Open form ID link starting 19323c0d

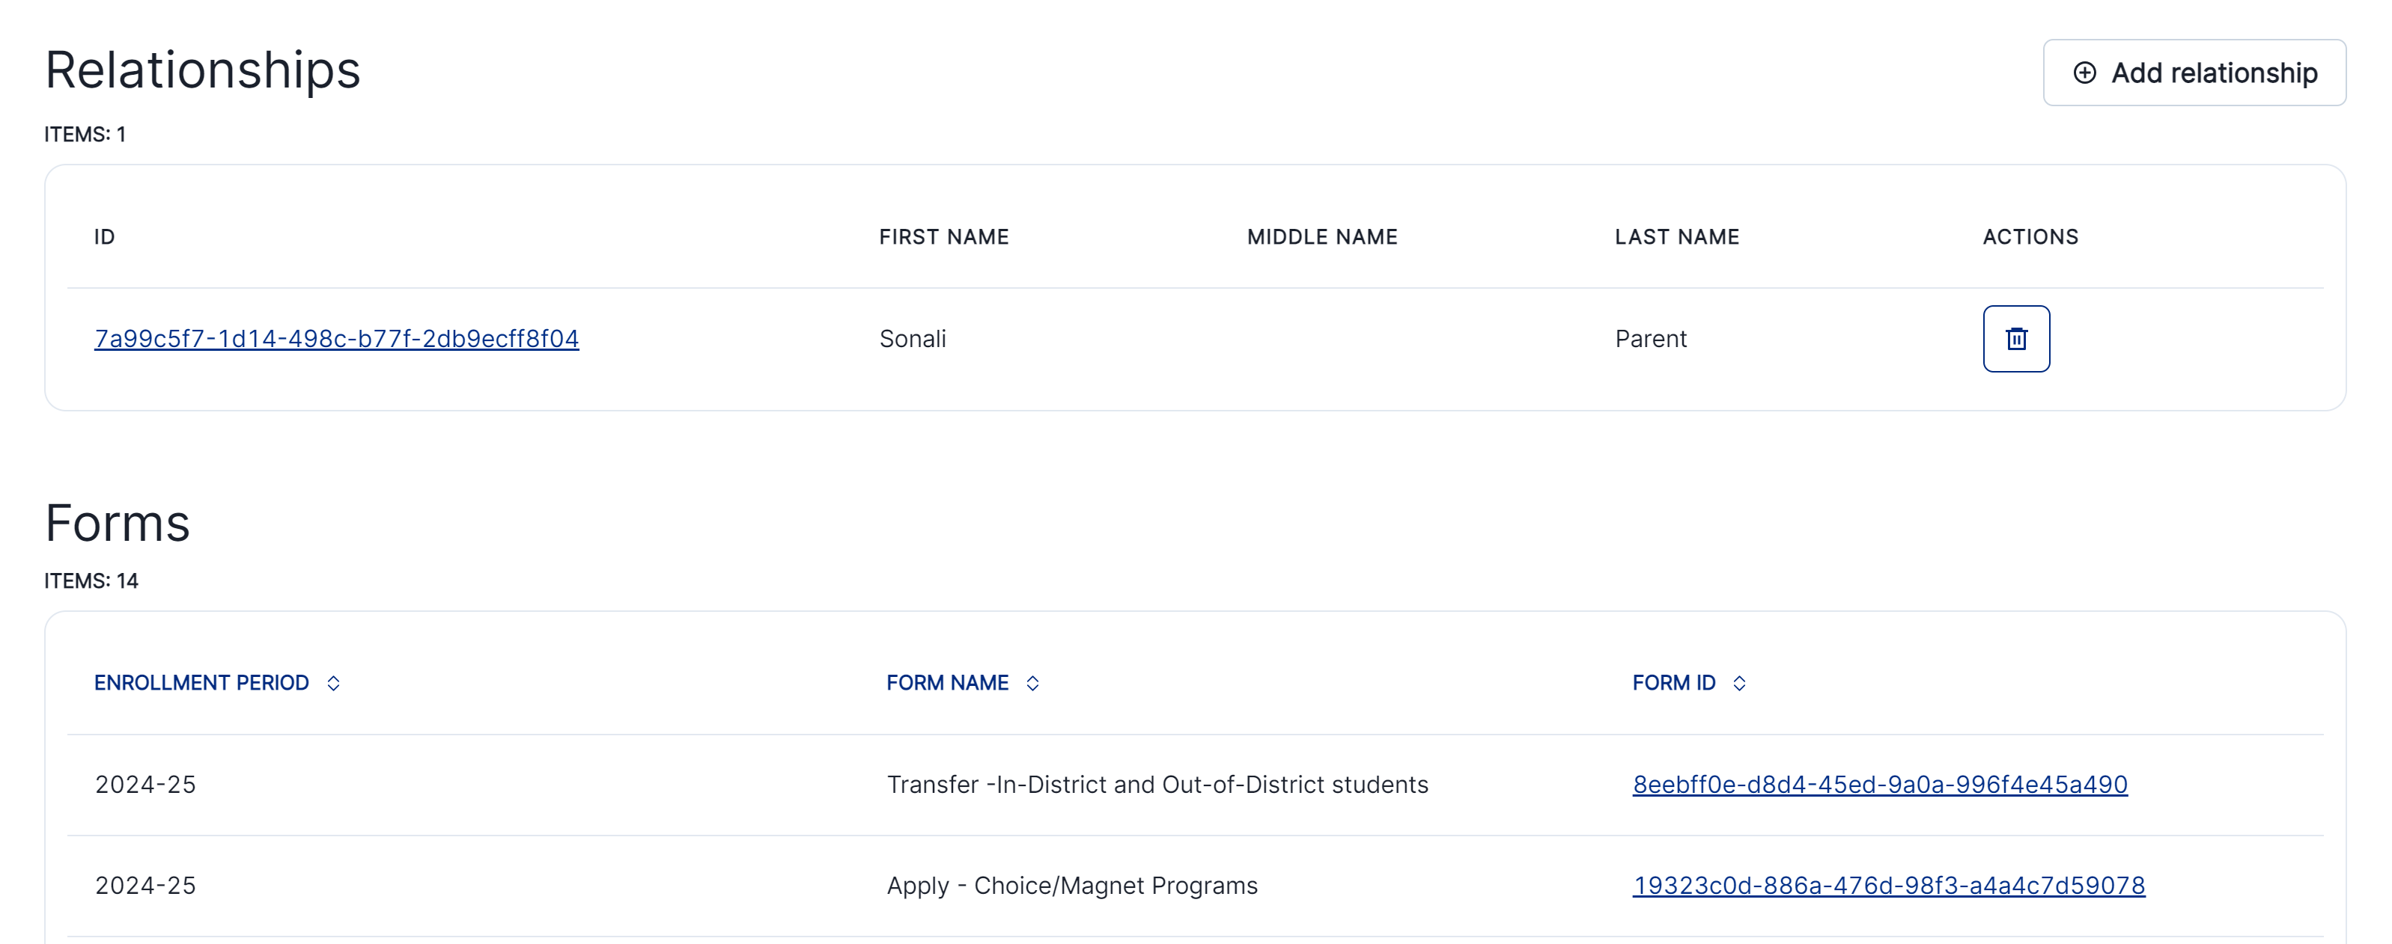click(1889, 886)
